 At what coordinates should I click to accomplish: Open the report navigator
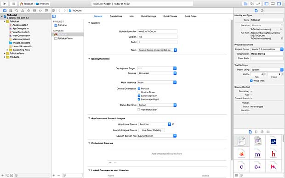pos(46,11)
